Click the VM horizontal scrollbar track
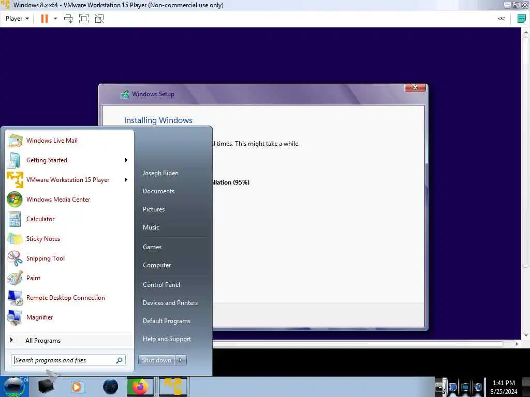The image size is (530, 397). click(357, 344)
